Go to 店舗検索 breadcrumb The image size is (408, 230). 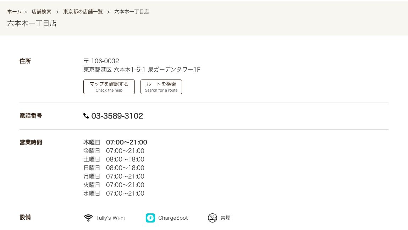pyautogui.click(x=42, y=12)
